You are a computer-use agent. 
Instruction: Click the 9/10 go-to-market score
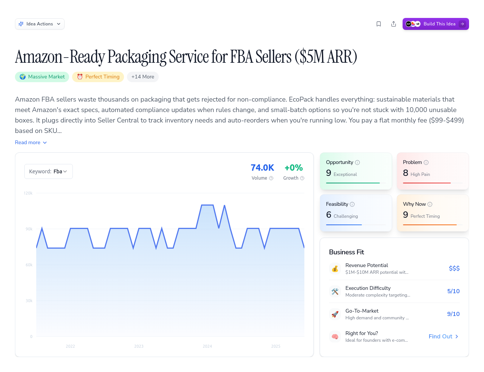[453, 314]
